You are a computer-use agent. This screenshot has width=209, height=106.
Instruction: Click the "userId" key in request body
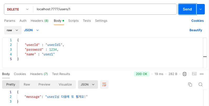pyautogui.click(x=32, y=45)
